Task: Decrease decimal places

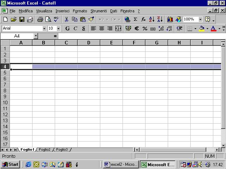Action: point(169,28)
